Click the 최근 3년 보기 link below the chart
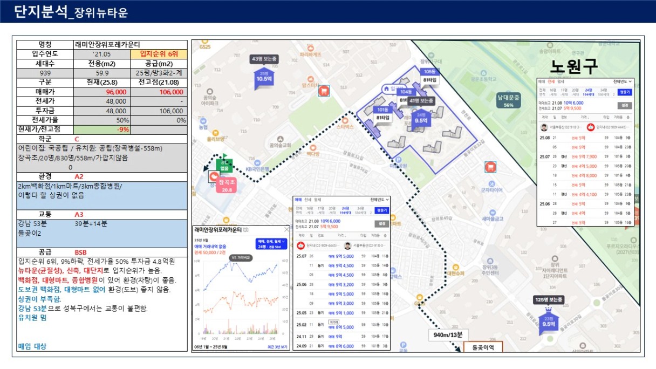 coord(278,346)
